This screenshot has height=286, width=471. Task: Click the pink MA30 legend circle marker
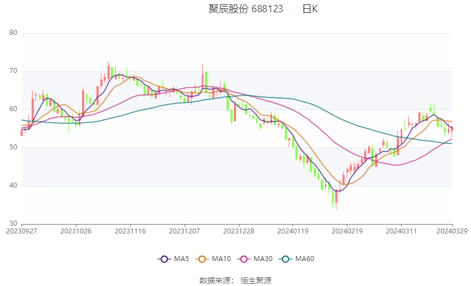coord(242,259)
